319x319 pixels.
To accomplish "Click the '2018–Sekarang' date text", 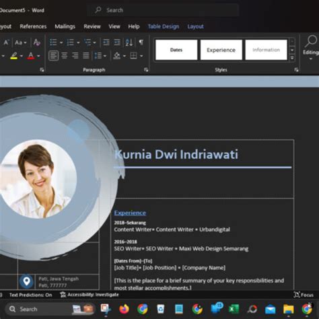I will [x=130, y=223].
